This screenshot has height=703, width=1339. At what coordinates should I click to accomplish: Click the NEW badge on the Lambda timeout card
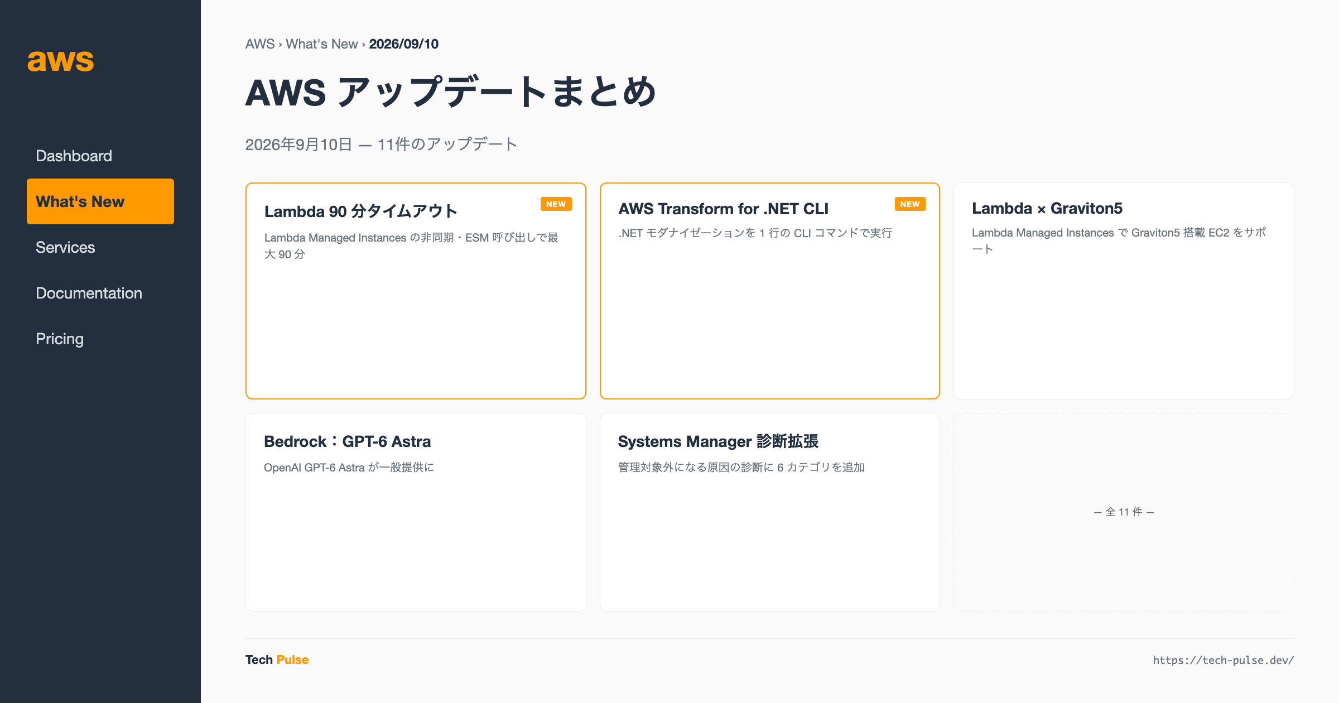(556, 204)
